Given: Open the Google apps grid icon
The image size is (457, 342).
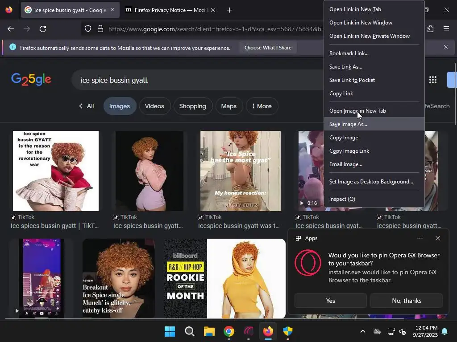Looking at the screenshot, I should click(x=433, y=80).
